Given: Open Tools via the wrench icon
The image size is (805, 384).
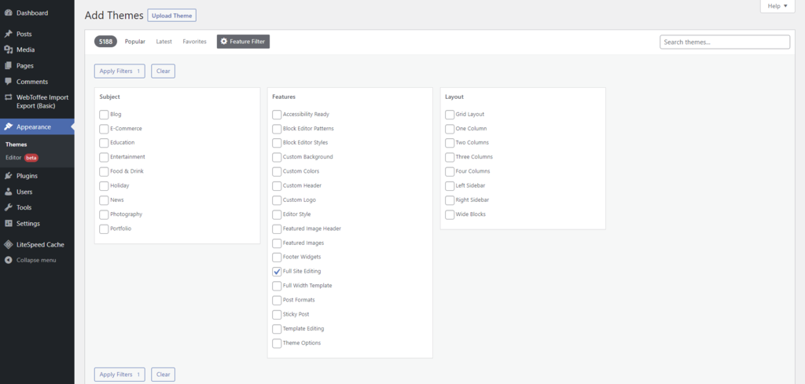Looking at the screenshot, I should point(8,207).
